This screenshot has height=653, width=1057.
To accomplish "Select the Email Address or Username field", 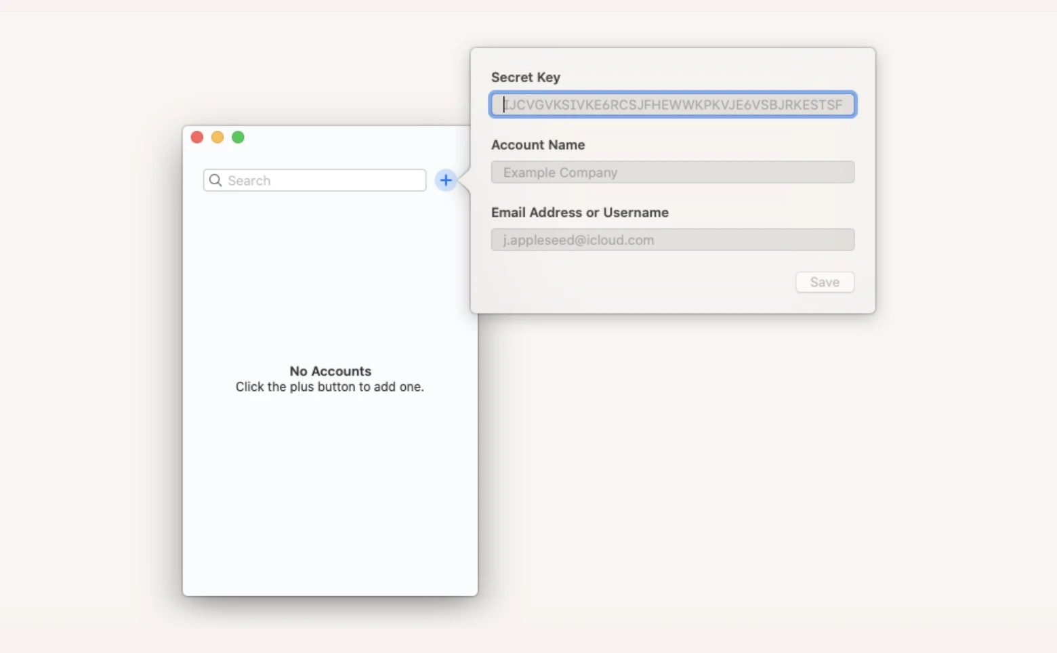I will point(673,240).
